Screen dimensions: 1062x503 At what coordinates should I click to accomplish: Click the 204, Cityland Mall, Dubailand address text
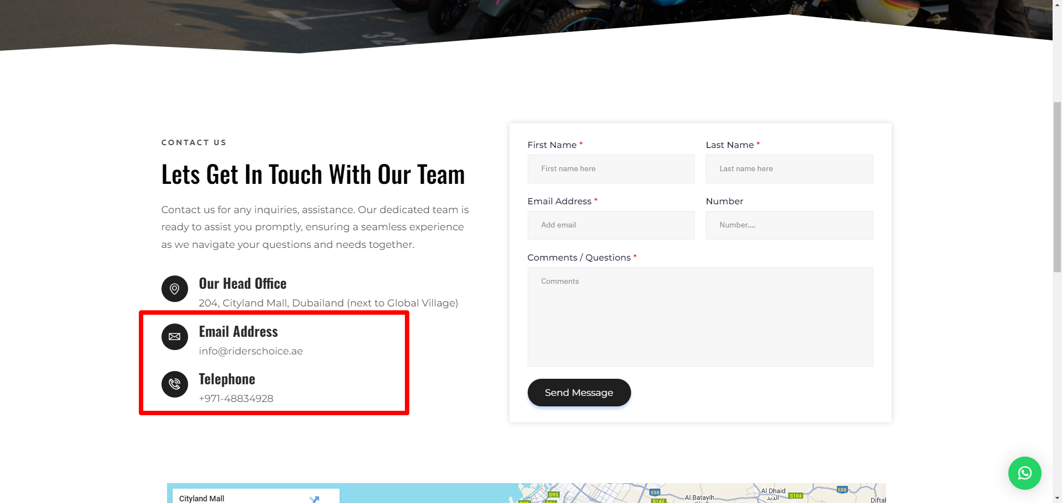[x=329, y=303]
